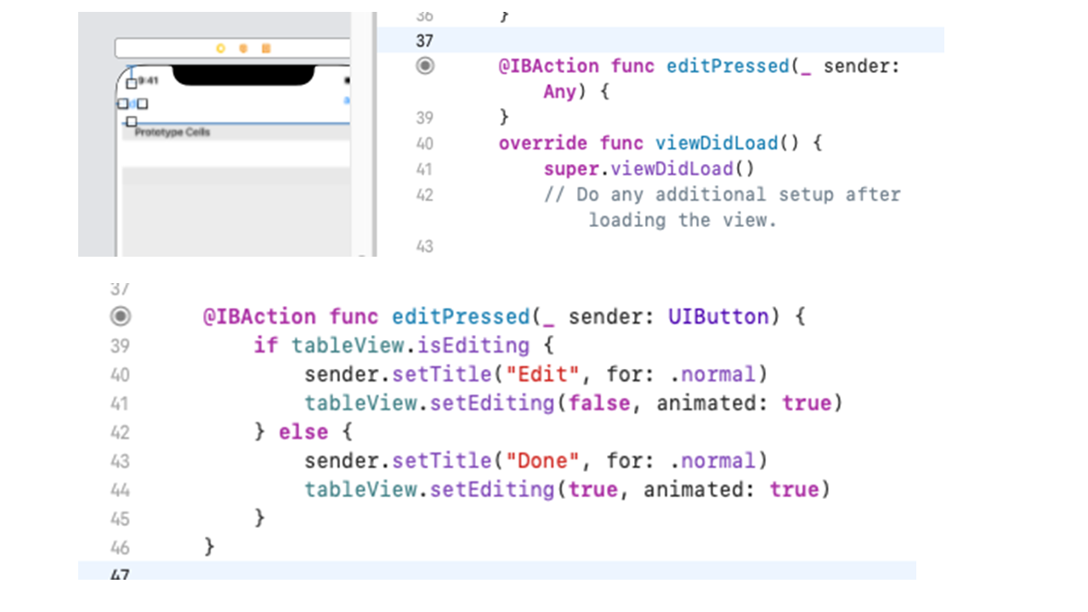Image resolution: width=1088 pixels, height=612 pixels.
Task: Click the UIButton type in editPressed signature
Action: [x=718, y=317]
